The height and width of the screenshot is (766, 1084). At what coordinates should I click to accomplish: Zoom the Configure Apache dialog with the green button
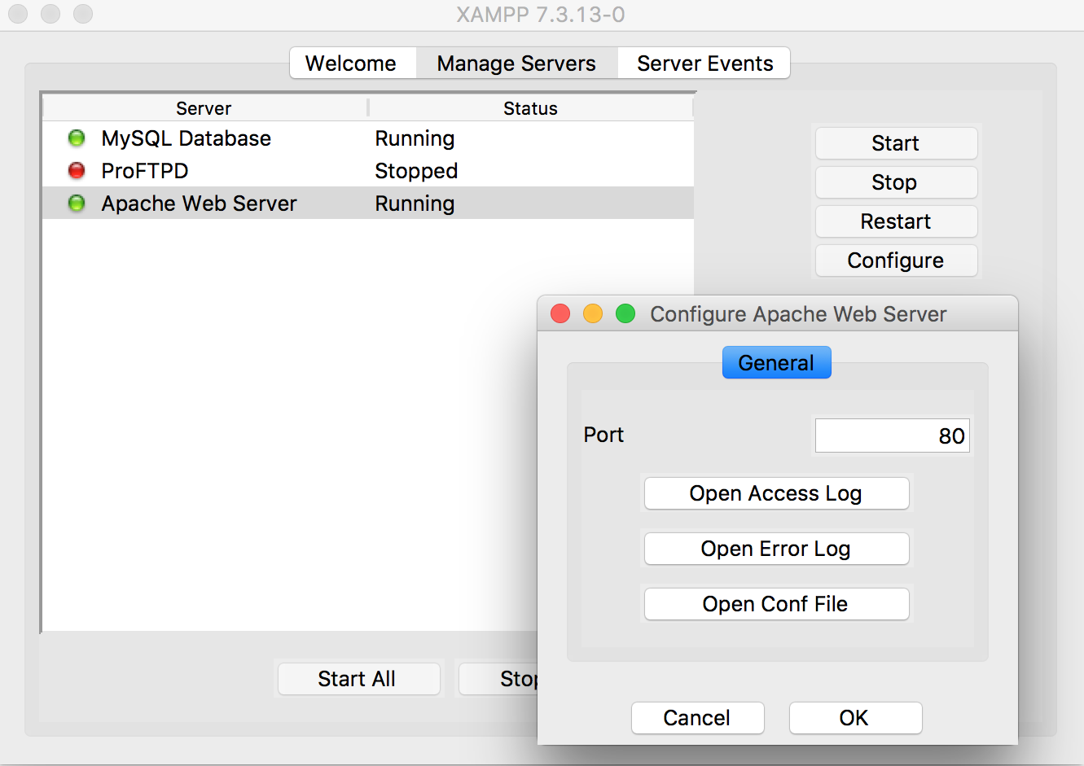tap(625, 313)
